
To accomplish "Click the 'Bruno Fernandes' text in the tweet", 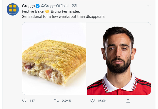I will coord(65,11).
